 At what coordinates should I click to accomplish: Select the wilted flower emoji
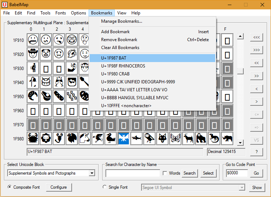33,82
